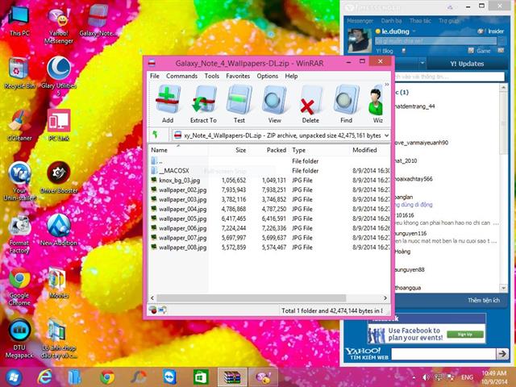Select the Galaxy_Note archive on desktop
The height and width of the screenshot is (387, 516).
tap(98, 21)
